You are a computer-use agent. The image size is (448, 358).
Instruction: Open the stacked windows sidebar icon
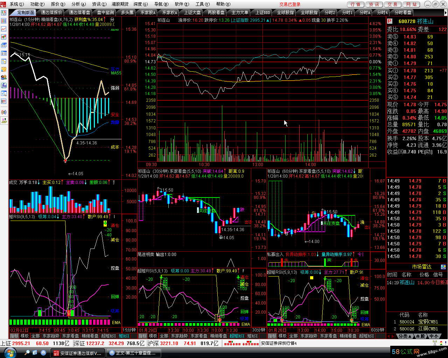click(4, 45)
